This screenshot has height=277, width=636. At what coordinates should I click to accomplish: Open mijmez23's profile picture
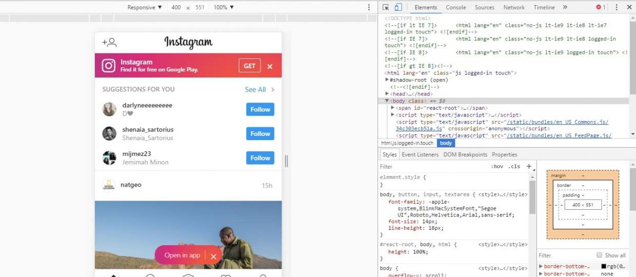click(x=109, y=157)
